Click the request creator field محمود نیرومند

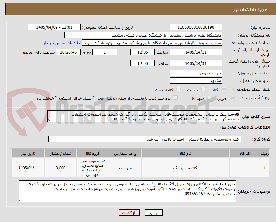coord(152,43)
